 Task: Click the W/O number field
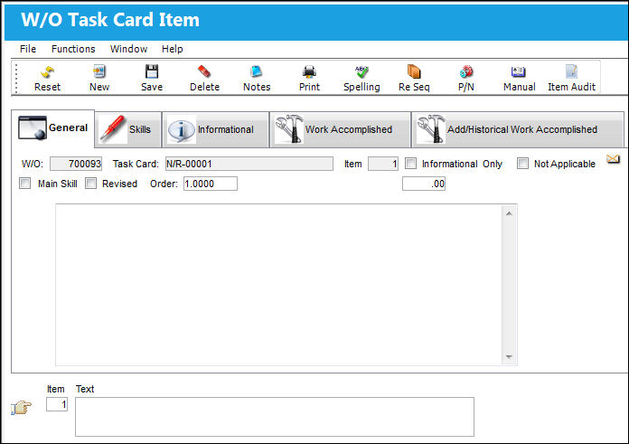(76, 164)
